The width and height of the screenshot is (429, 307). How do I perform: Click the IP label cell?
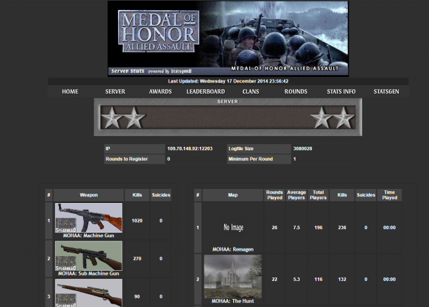[x=134, y=149]
